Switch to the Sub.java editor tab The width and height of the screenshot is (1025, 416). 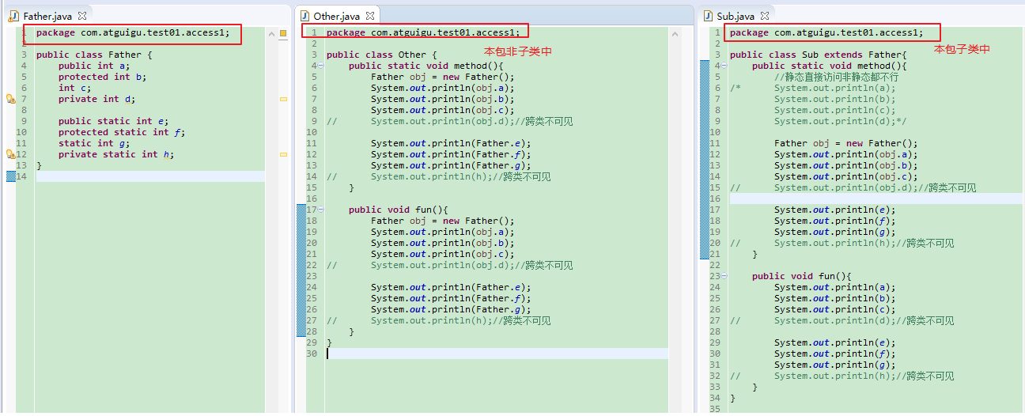point(736,16)
